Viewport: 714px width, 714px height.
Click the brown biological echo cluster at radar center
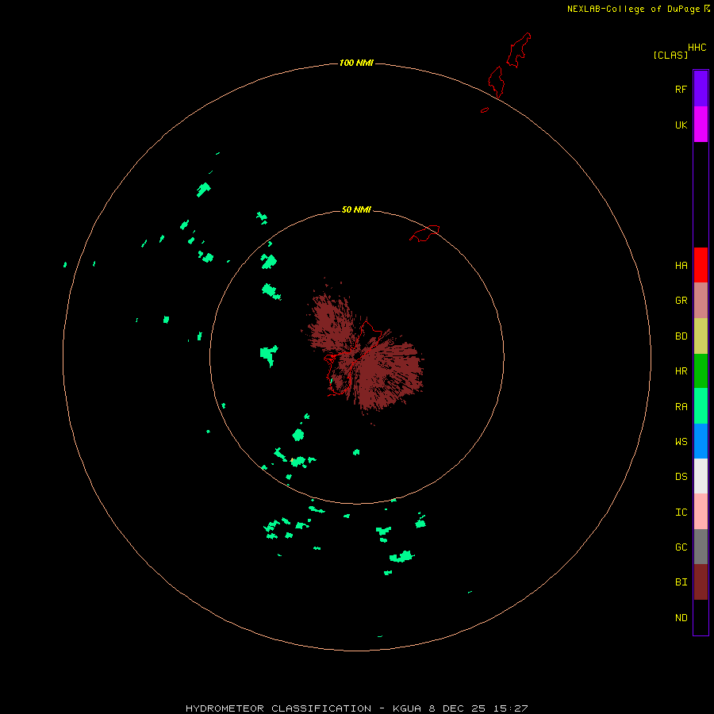coord(362,350)
